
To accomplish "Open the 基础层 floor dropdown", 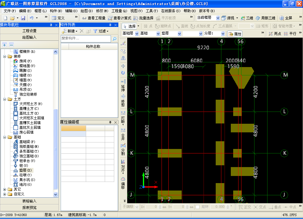I will [x=137, y=34].
